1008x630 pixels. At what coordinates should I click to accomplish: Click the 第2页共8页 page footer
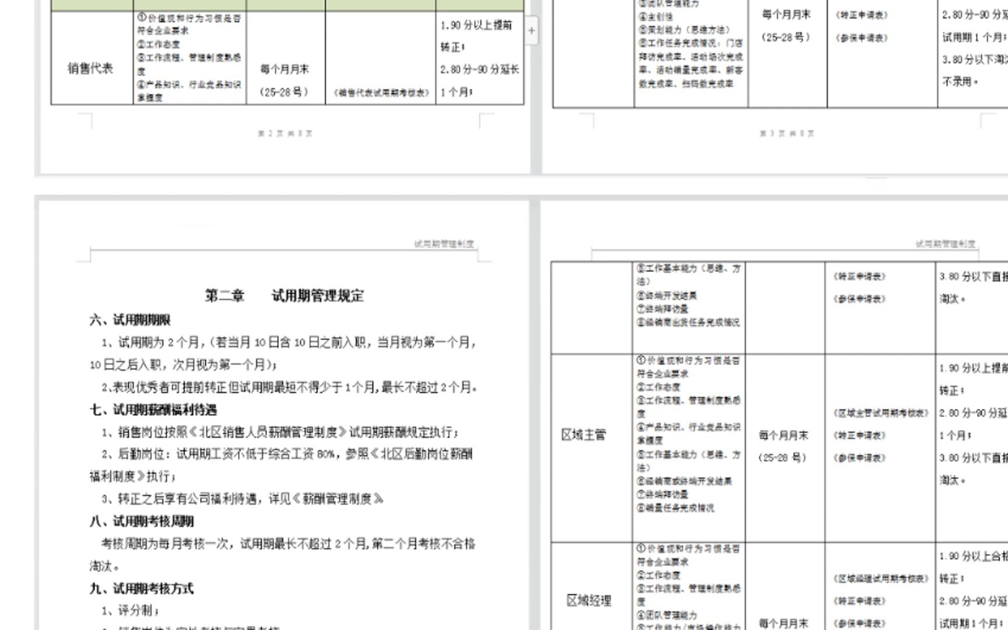285,134
